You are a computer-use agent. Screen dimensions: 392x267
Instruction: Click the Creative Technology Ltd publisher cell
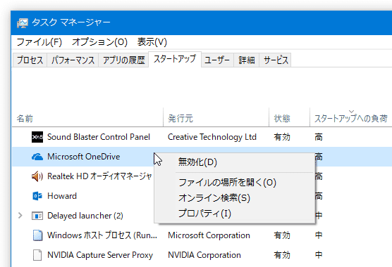click(x=212, y=137)
